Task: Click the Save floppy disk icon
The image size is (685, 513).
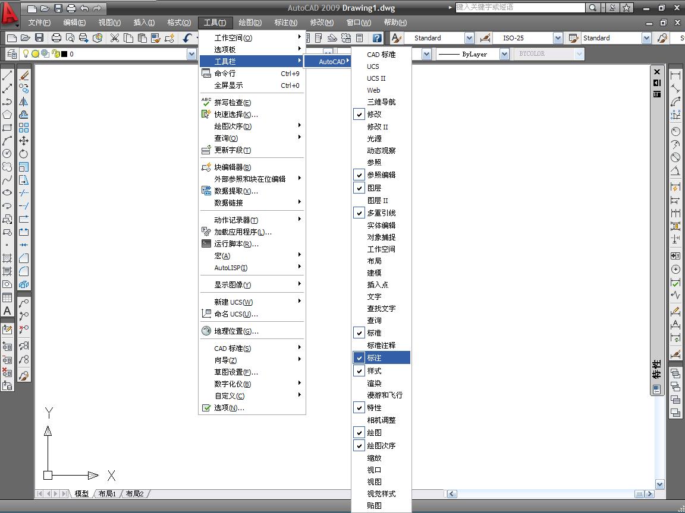Action: (39, 38)
